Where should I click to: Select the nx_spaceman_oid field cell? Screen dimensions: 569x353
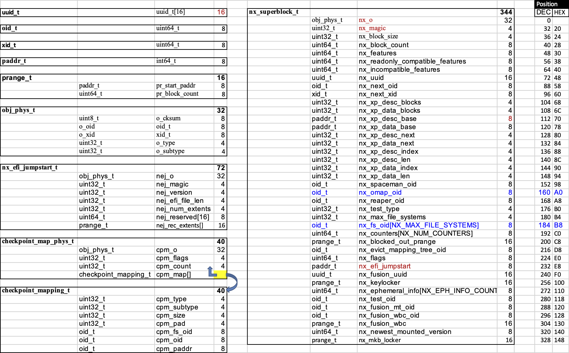tap(427, 184)
